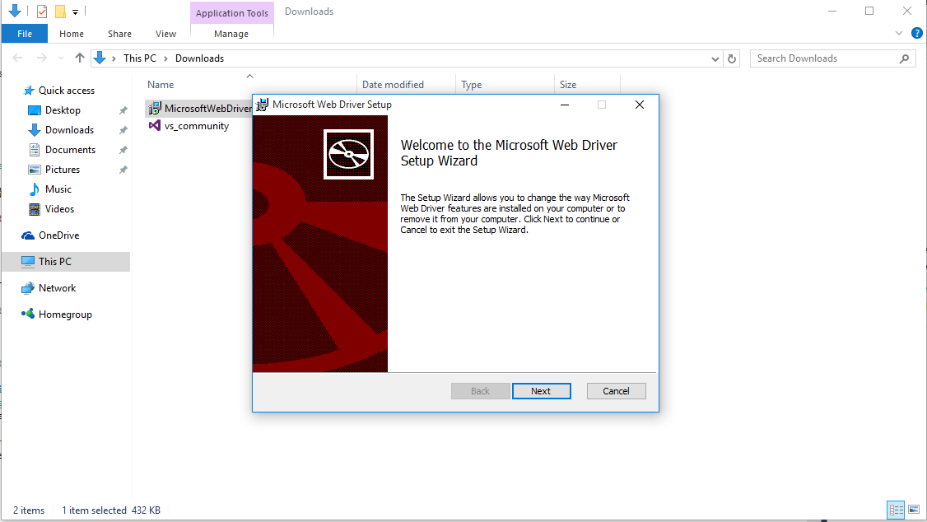The image size is (927, 522).
Task: Open Explorer help question mark icon
Action: (x=916, y=33)
